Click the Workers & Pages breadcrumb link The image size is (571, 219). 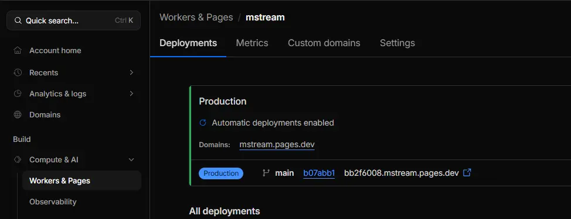point(196,17)
